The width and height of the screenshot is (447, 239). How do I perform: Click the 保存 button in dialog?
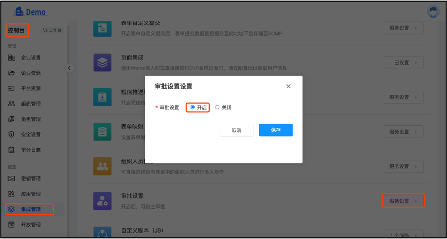pyautogui.click(x=276, y=130)
